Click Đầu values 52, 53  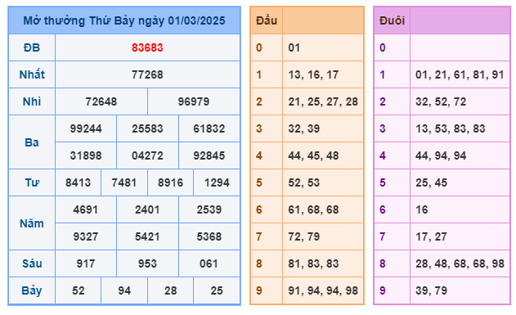(303, 182)
